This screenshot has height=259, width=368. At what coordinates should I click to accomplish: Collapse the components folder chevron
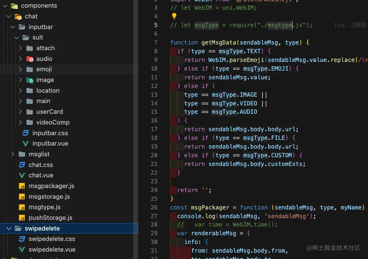[5, 6]
